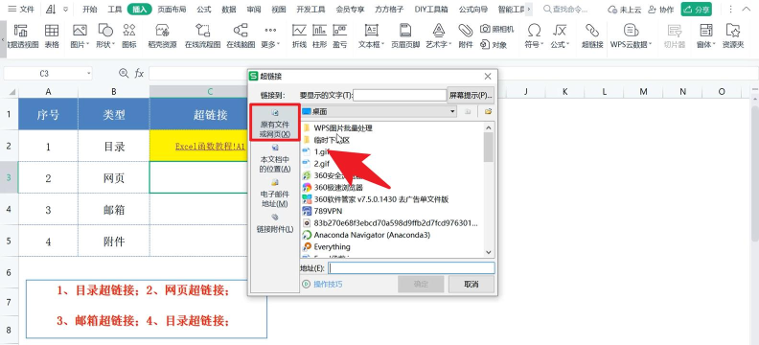Expand the 艺术字 WordArt dropdown

click(450, 44)
